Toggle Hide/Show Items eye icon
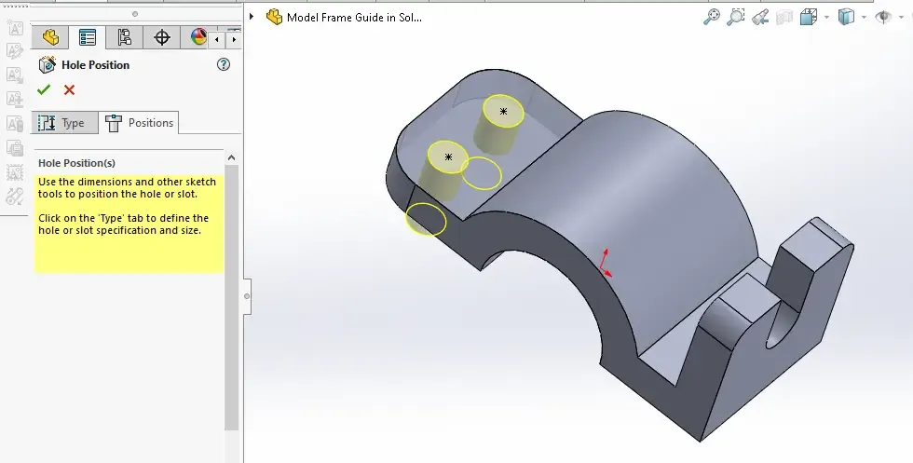This screenshot has width=913, height=463. click(x=883, y=17)
